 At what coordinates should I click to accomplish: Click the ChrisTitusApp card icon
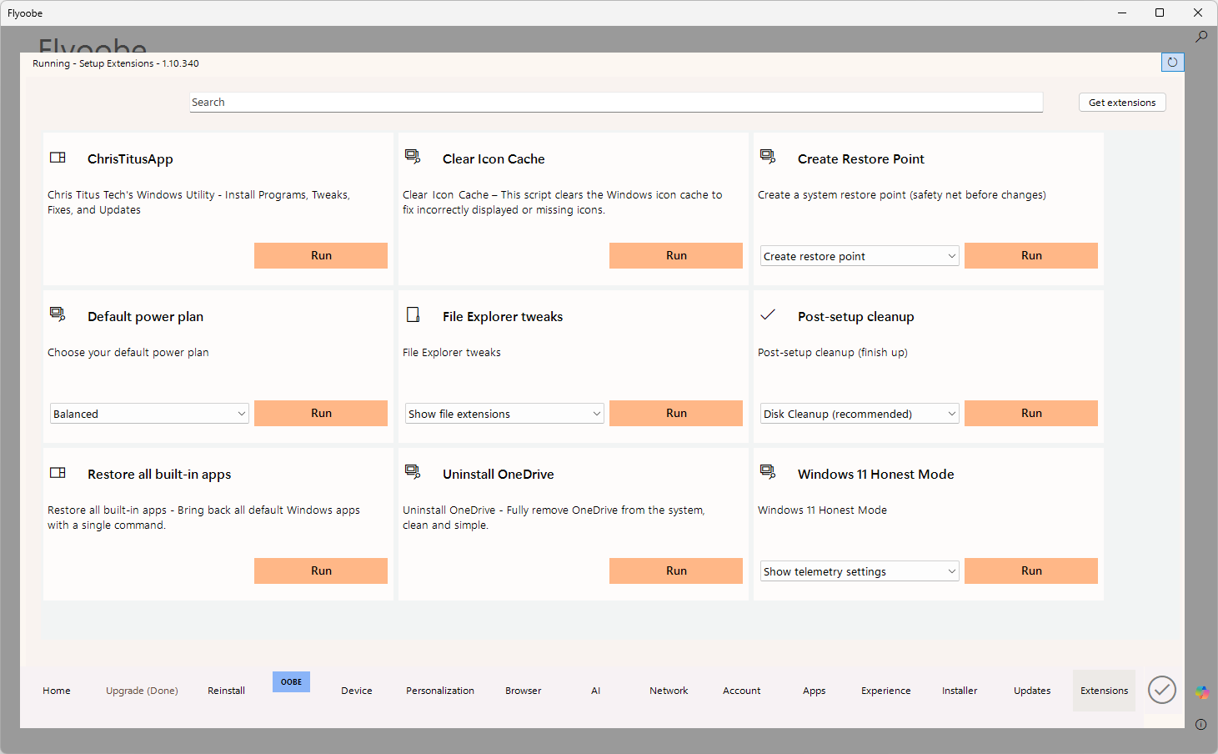point(58,158)
